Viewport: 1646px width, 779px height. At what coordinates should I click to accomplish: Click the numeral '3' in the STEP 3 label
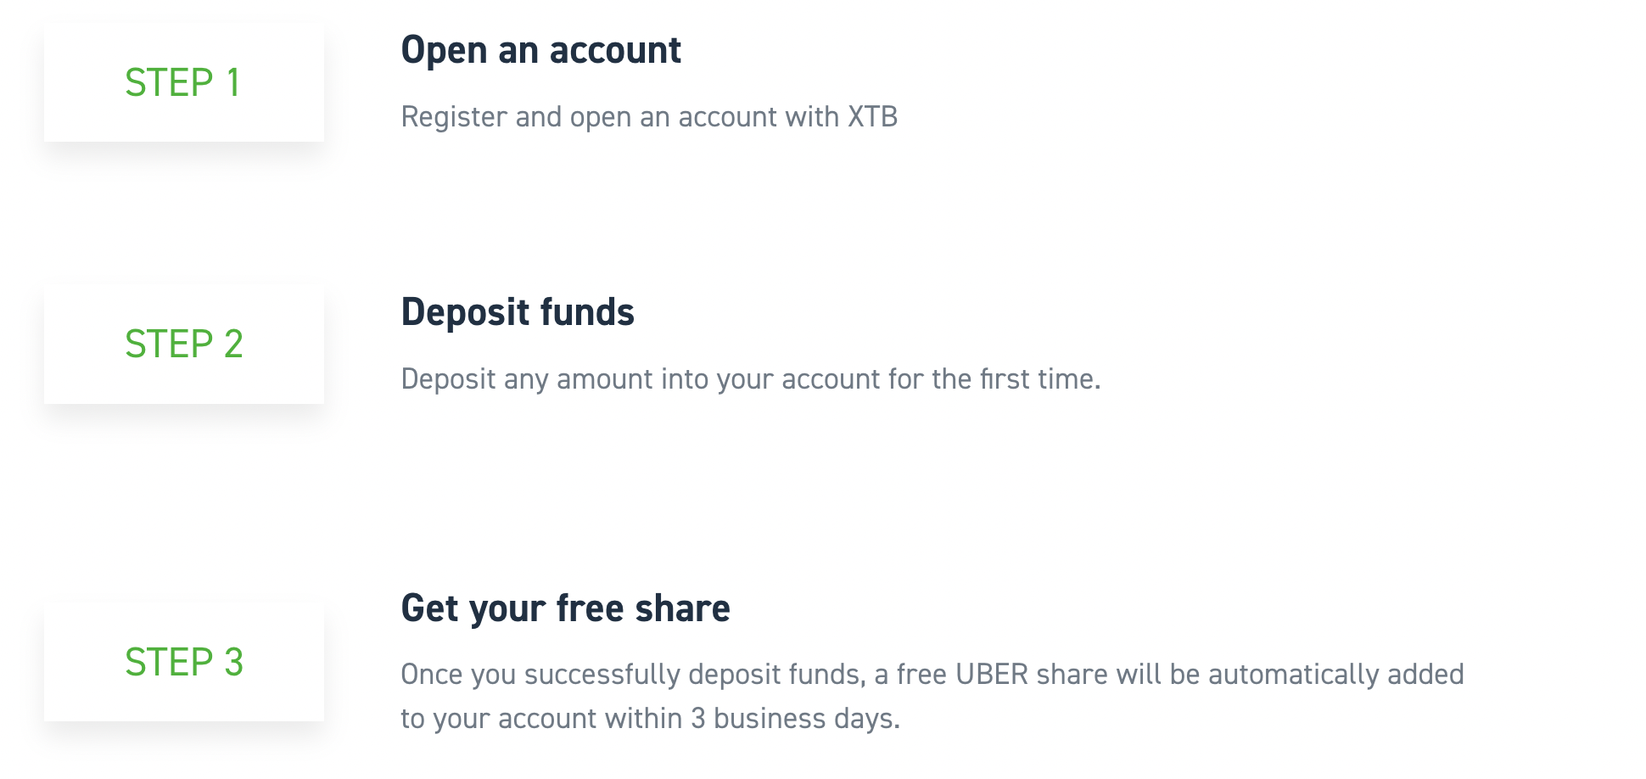coord(233,662)
